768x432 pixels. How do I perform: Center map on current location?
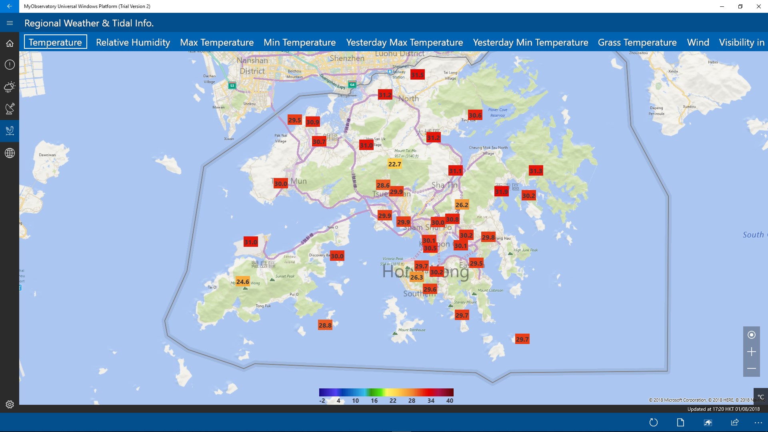(x=751, y=335)
